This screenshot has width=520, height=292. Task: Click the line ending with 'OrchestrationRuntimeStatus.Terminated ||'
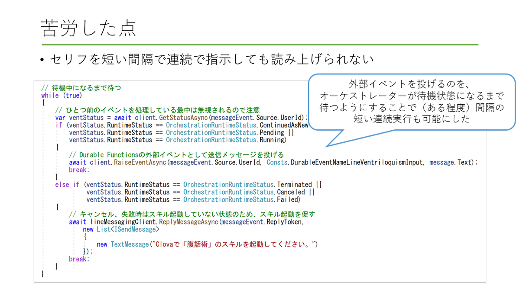[x=188, y=185]
